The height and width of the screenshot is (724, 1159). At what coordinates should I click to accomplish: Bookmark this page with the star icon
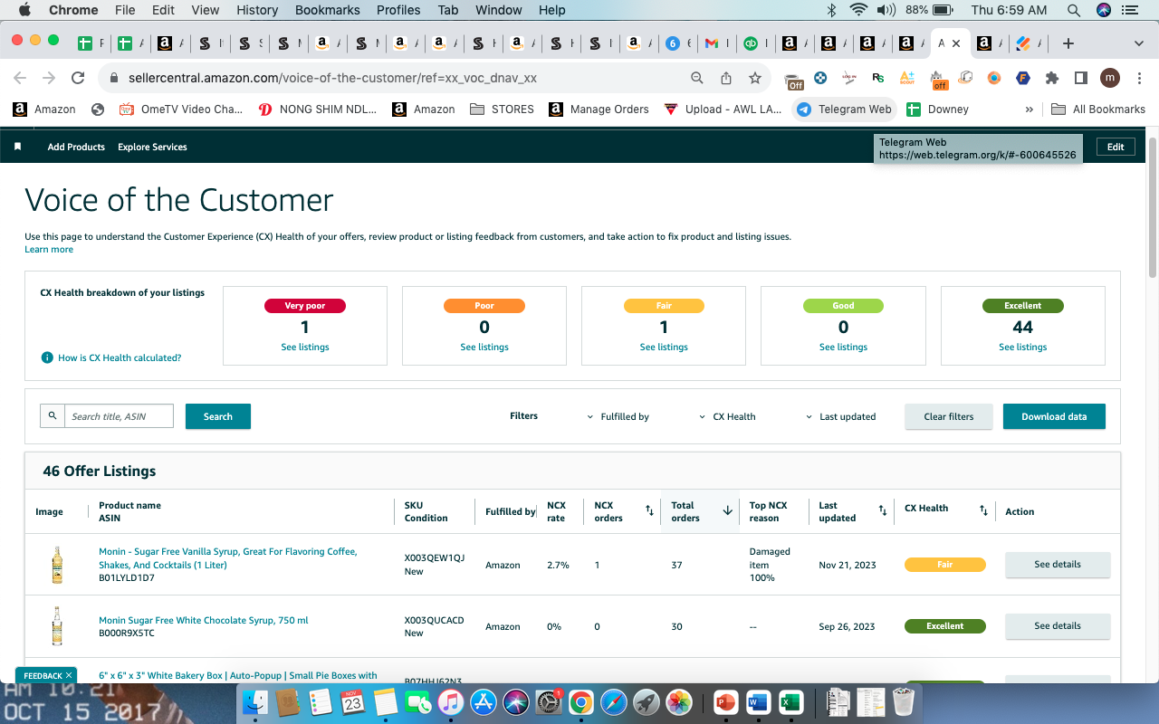[754, 78]
